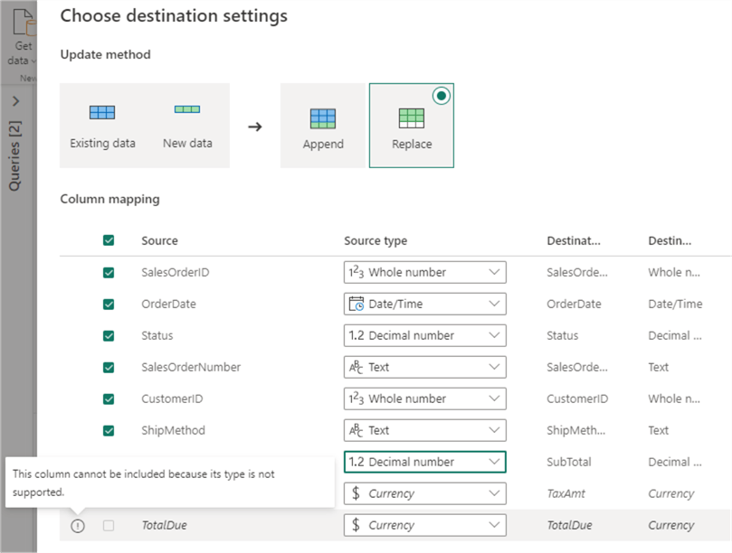Click the New data row icon

pyautogui.click(x=187, y=110)
